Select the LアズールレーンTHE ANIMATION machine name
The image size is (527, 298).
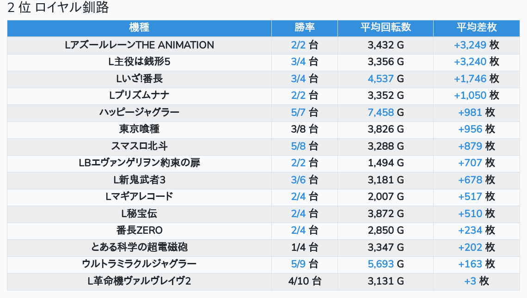tap(139, 45)
